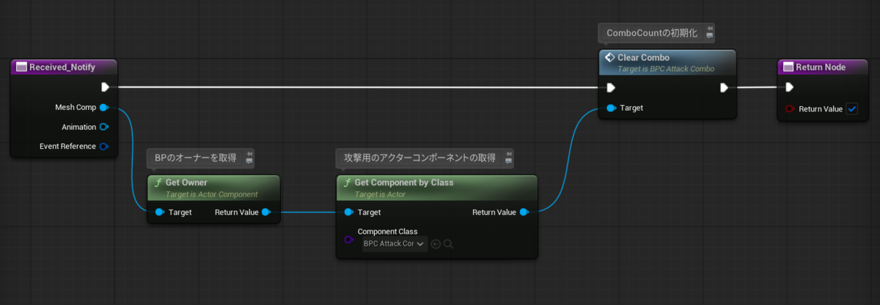Toggle visibility of 攻撃用のアクターコンポーネントの取得 bubble

(x=507, y=161)
